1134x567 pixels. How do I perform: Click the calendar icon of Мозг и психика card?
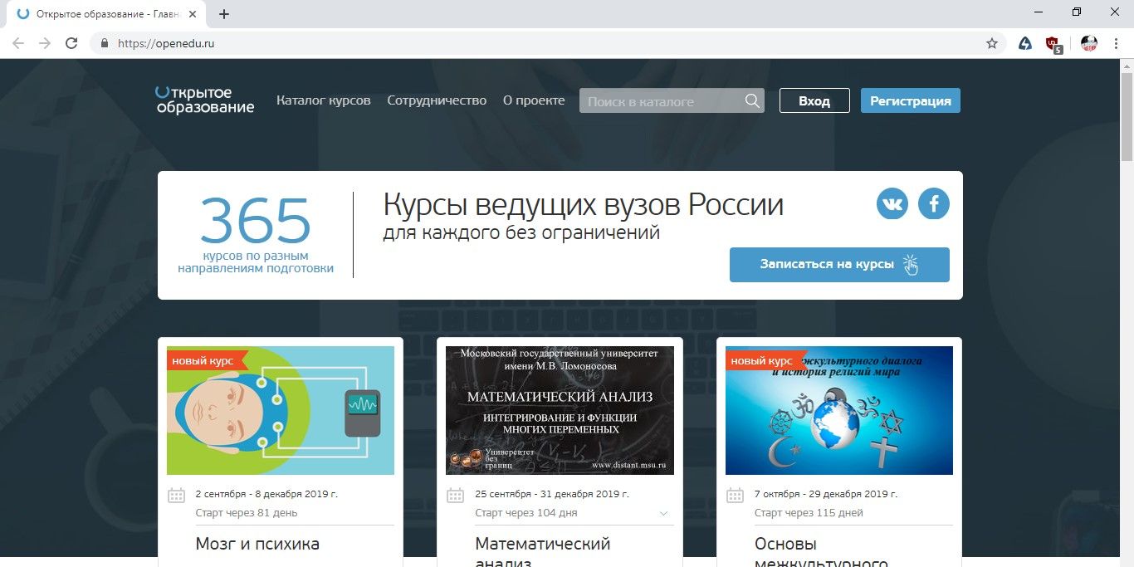click(x=176, y=496)
